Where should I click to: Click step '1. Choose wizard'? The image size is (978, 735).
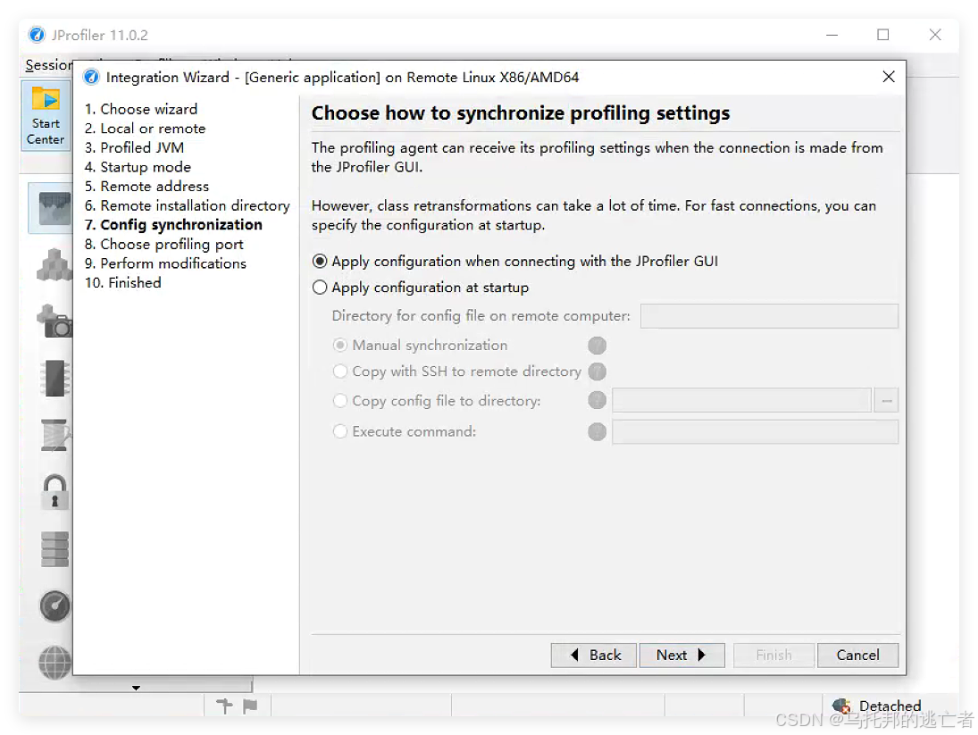point(141,109)
